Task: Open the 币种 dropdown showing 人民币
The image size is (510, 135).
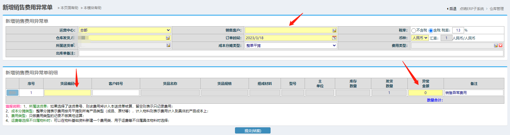Action: [x=420, y=38]
